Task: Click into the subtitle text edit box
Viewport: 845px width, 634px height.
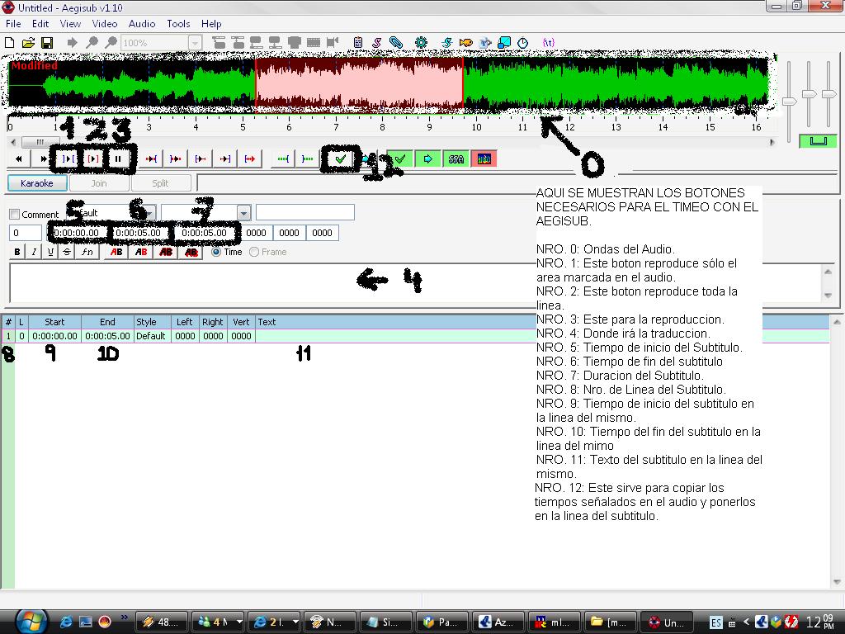Action: (415, 284)
